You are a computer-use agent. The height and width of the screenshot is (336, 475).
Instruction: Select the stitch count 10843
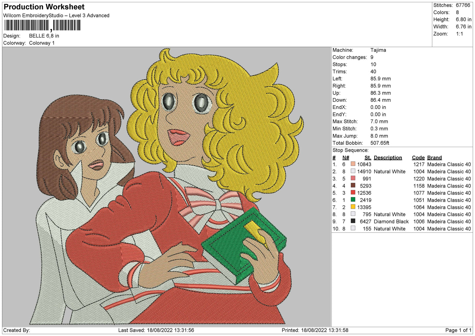[x=364, y=164]
